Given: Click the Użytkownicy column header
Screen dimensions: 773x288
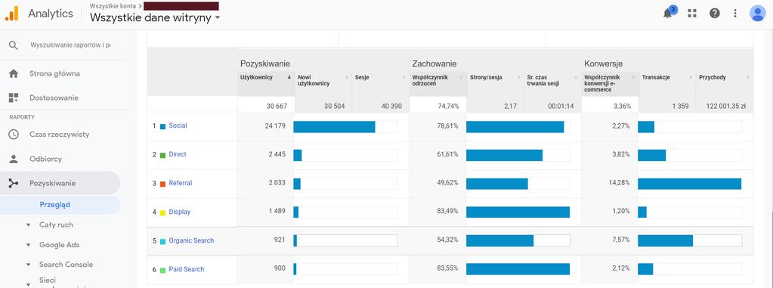Looking at the screenshot, I should [266, 84].
